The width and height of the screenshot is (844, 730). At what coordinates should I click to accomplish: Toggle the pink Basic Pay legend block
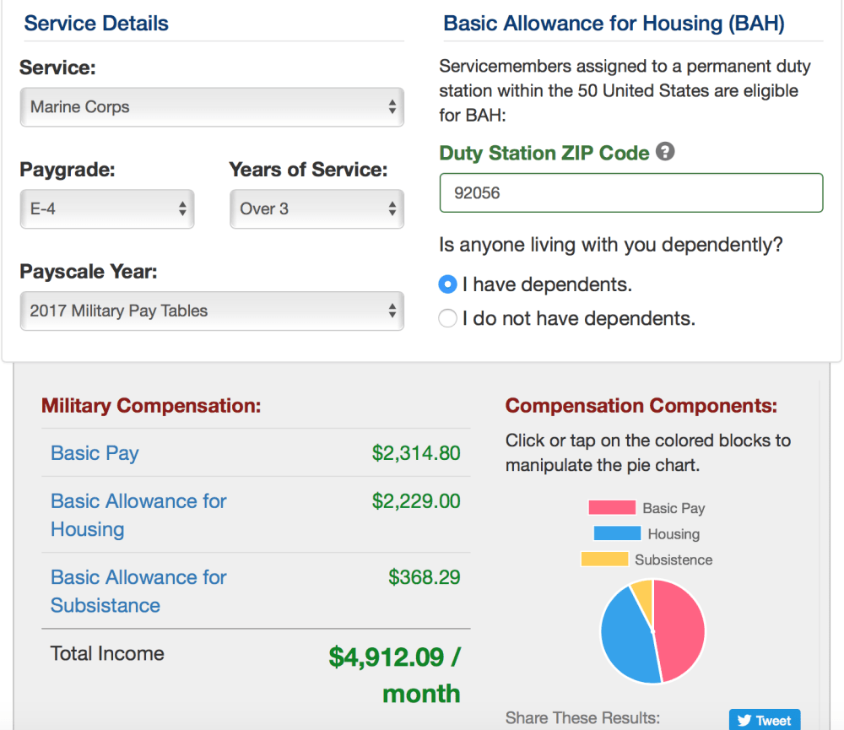coord(611,508)
